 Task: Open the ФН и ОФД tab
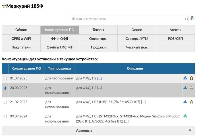coord(60,39)
